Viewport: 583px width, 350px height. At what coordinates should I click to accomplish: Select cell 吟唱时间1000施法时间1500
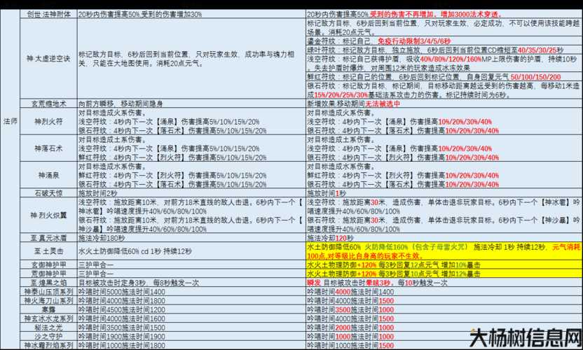pyautogui.click(x=444, y=345)
